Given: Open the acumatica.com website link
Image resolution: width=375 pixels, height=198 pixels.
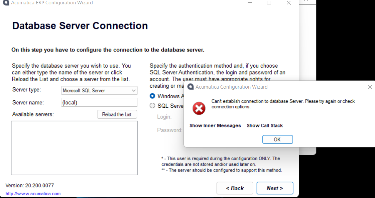Looking at the screenshot, I should tap(33, 193).
